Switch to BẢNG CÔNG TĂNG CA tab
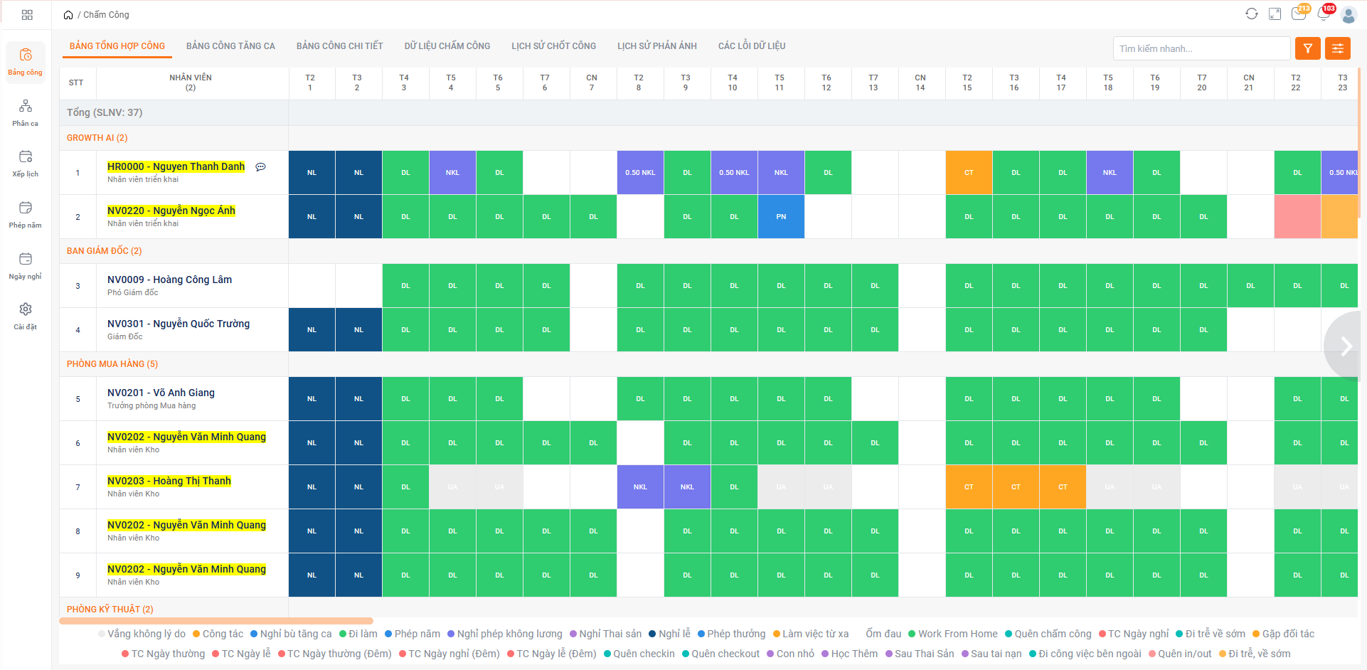 click(x=230, y=46)
